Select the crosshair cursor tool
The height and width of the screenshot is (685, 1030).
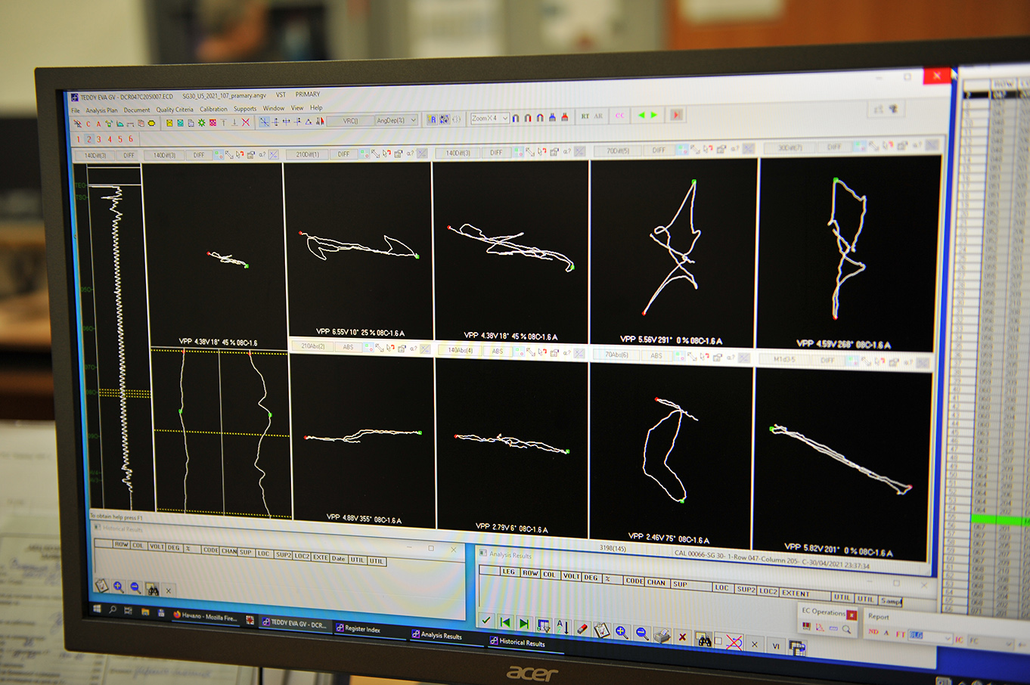click(x=264, y=122)
